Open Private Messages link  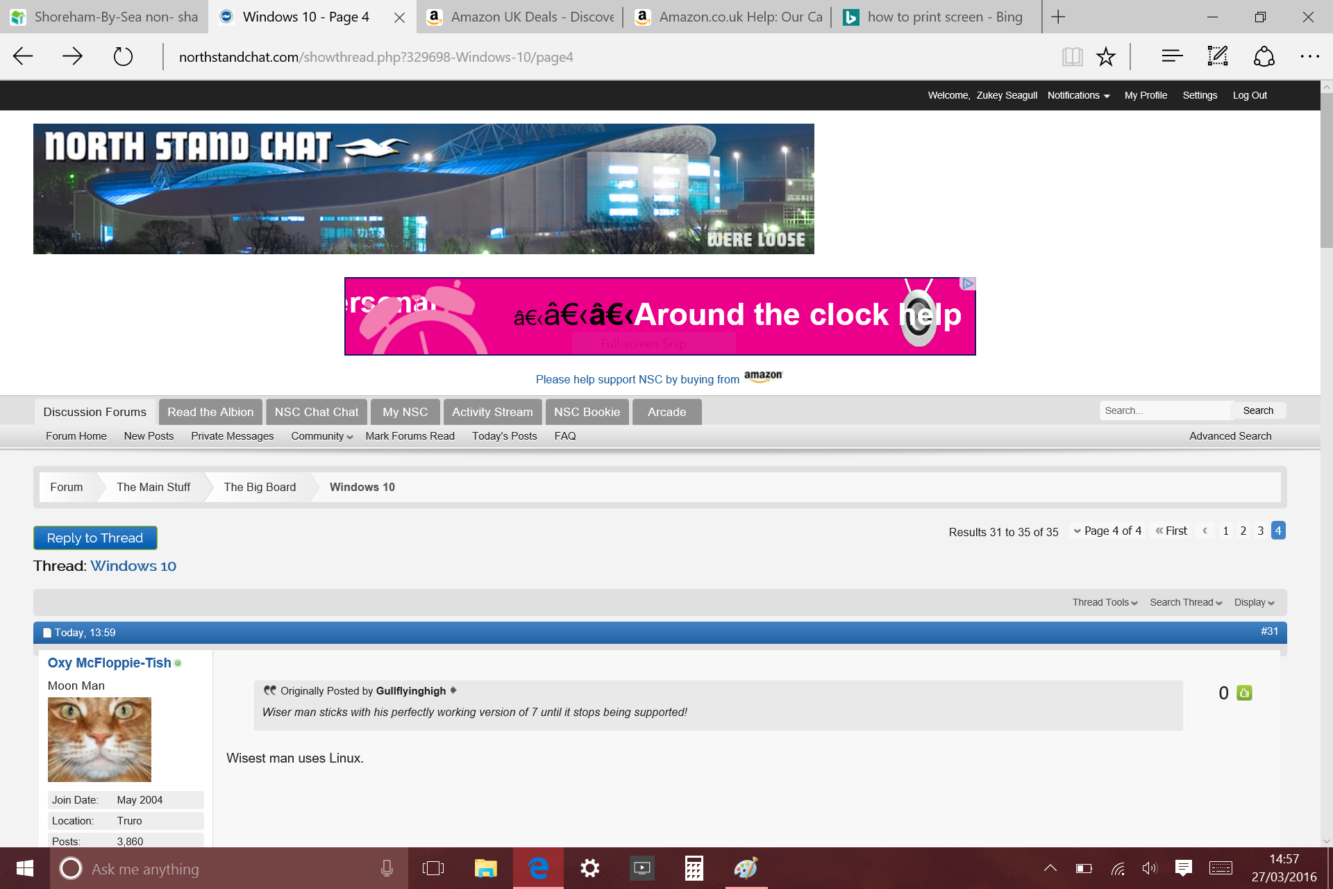pos(232,435)
